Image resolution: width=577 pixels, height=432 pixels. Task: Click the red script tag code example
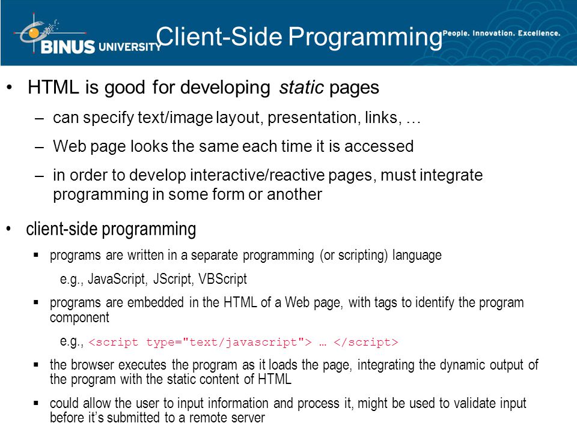coord(243,343)
